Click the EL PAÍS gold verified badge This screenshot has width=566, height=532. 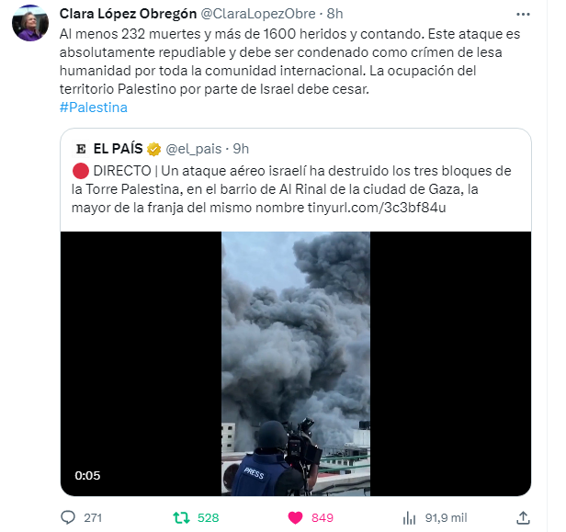153,149
